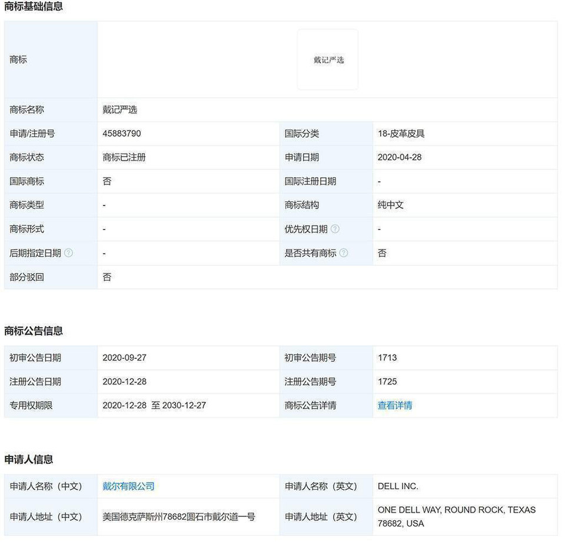Click exclusive rights period 2020-12-28 至 2030-12-27
Image resolution: width=565 pixels, height=554 pixels.
(154, 406)
